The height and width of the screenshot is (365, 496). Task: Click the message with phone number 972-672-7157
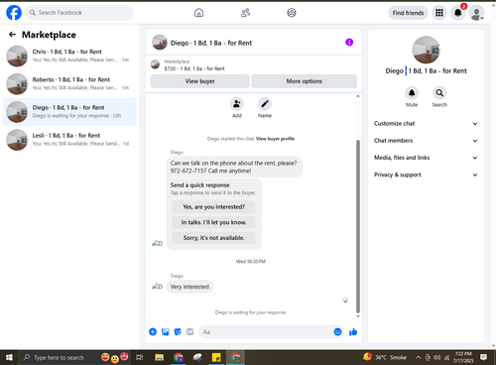[234, 167]
